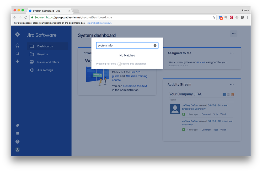The width and height of the screenshot is (262, 172).
Task: Open Activity Stream gadget options menu
Action: point(232,84)
